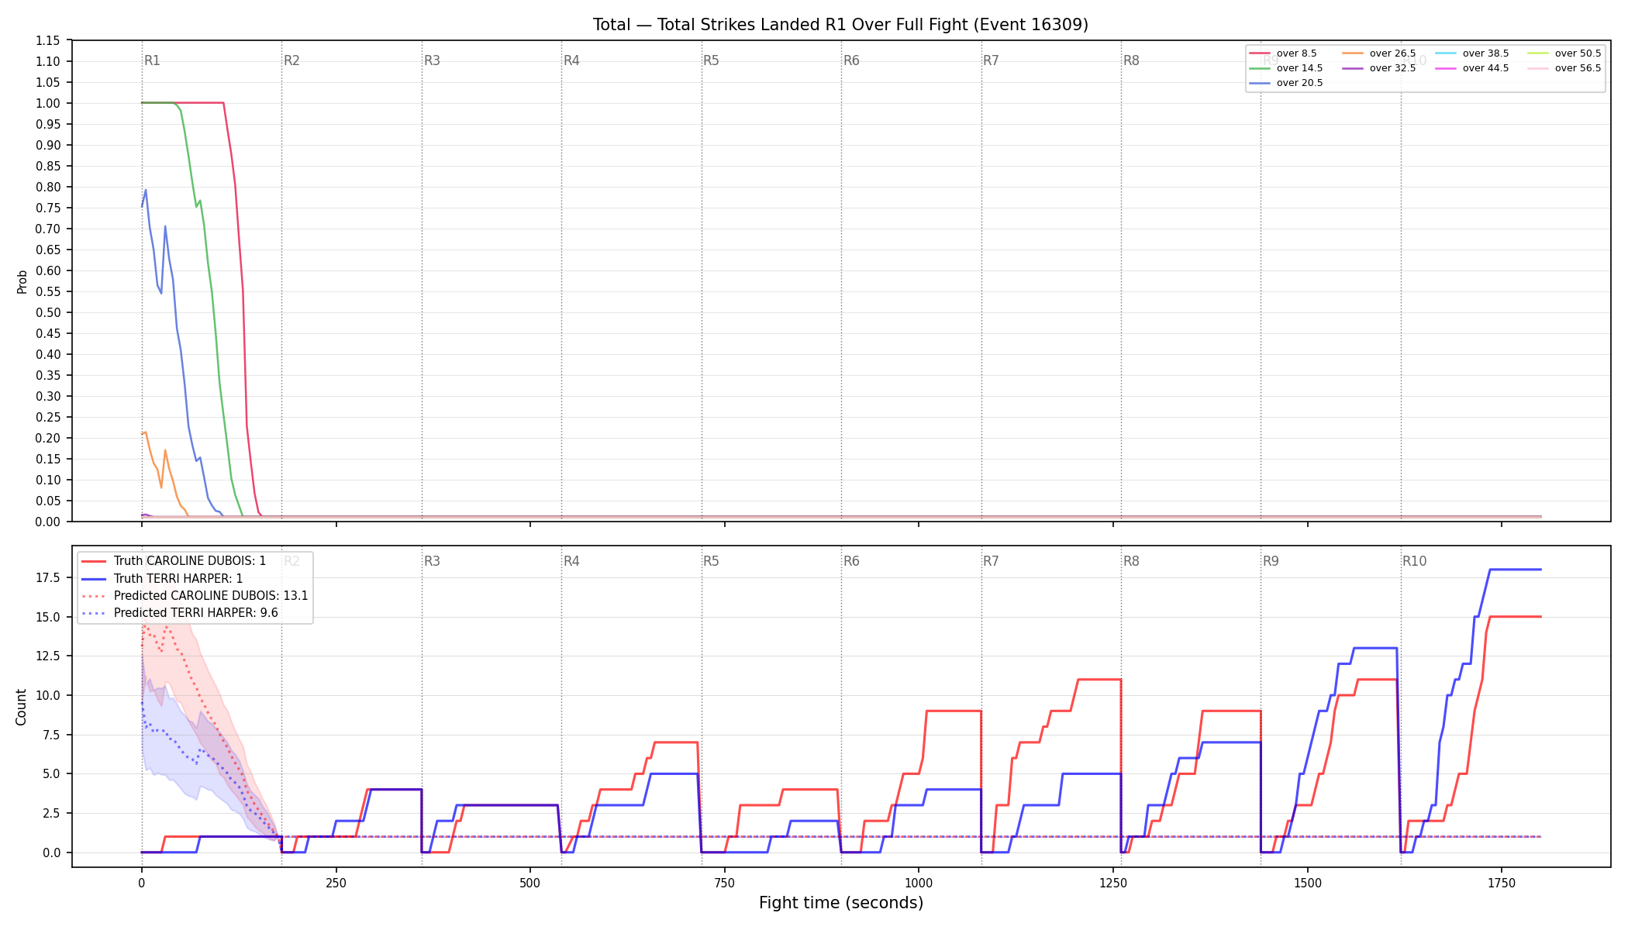
Task: Click the 12.5 tick on the Count axis
Action: point(48,656)
